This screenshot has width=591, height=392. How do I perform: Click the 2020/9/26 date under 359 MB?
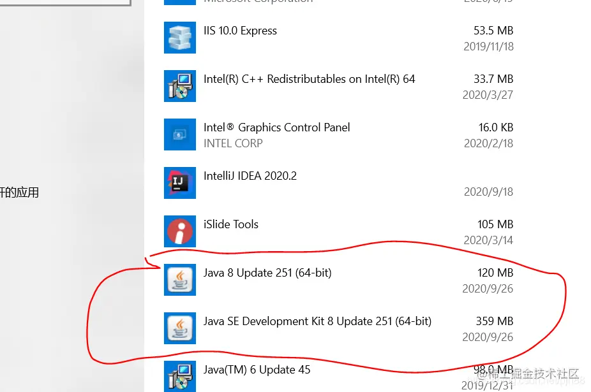click(x=488, y=337)
